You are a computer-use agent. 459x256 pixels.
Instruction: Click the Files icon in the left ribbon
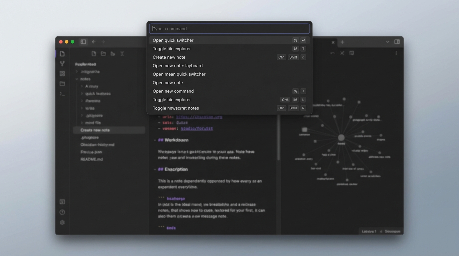coord(62,54)
